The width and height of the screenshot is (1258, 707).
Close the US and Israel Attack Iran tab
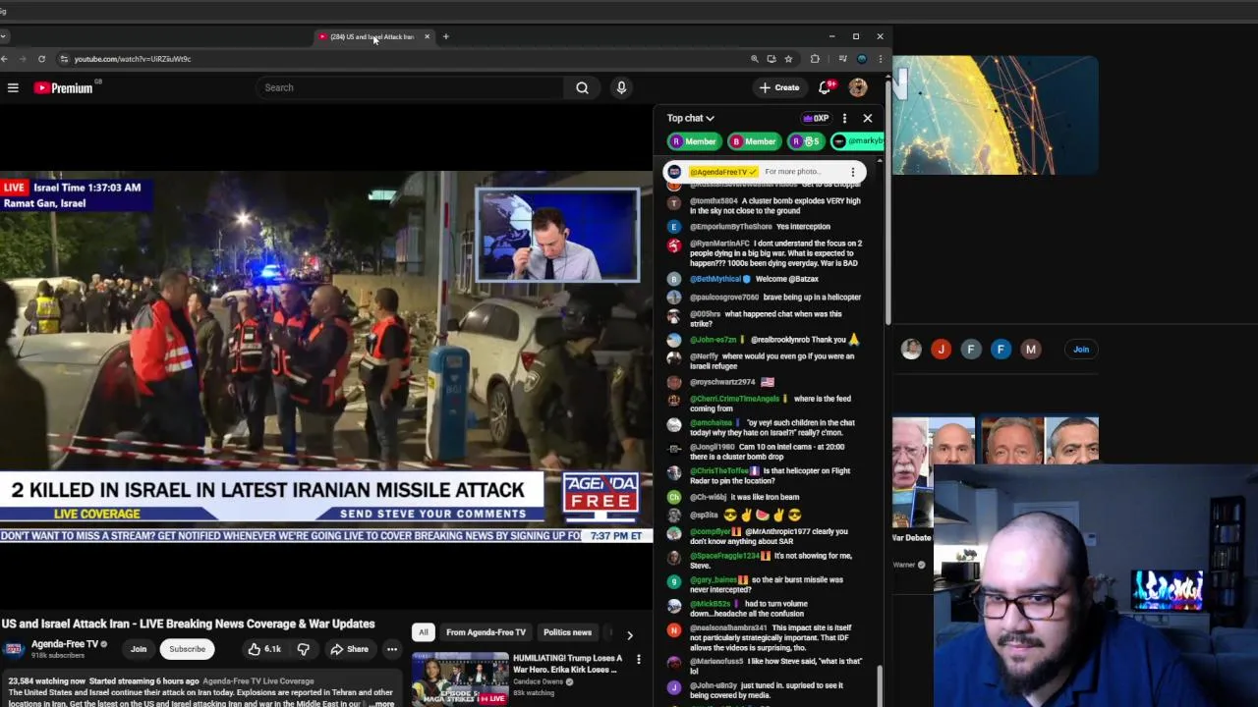(x=427, y=36)
